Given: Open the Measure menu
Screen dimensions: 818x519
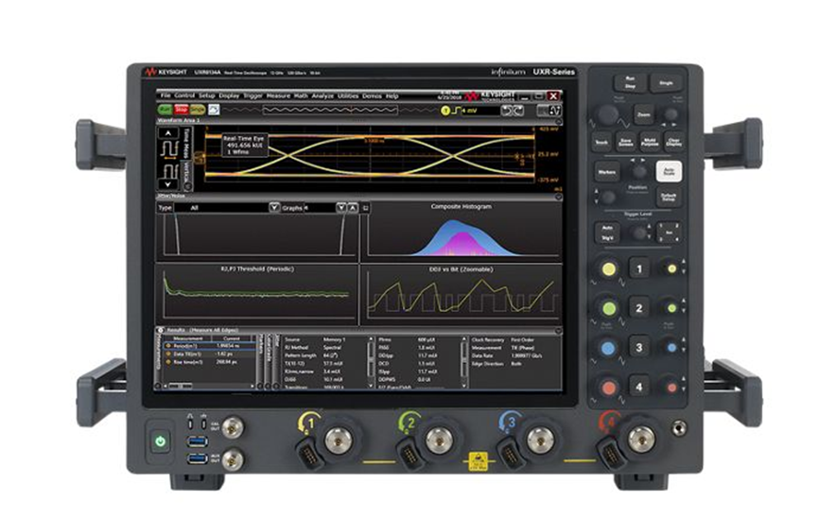Looking at the screenshot, I should [278, 96].
